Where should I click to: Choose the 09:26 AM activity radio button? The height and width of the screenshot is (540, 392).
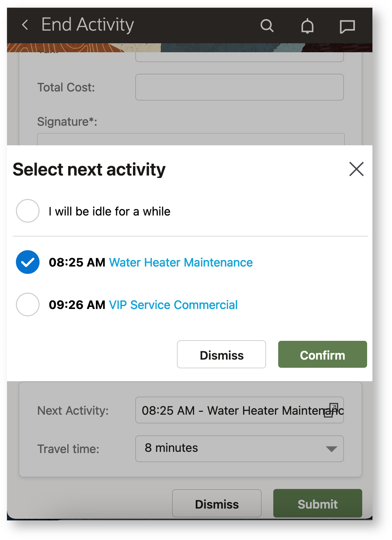click(x=28, y=304)
